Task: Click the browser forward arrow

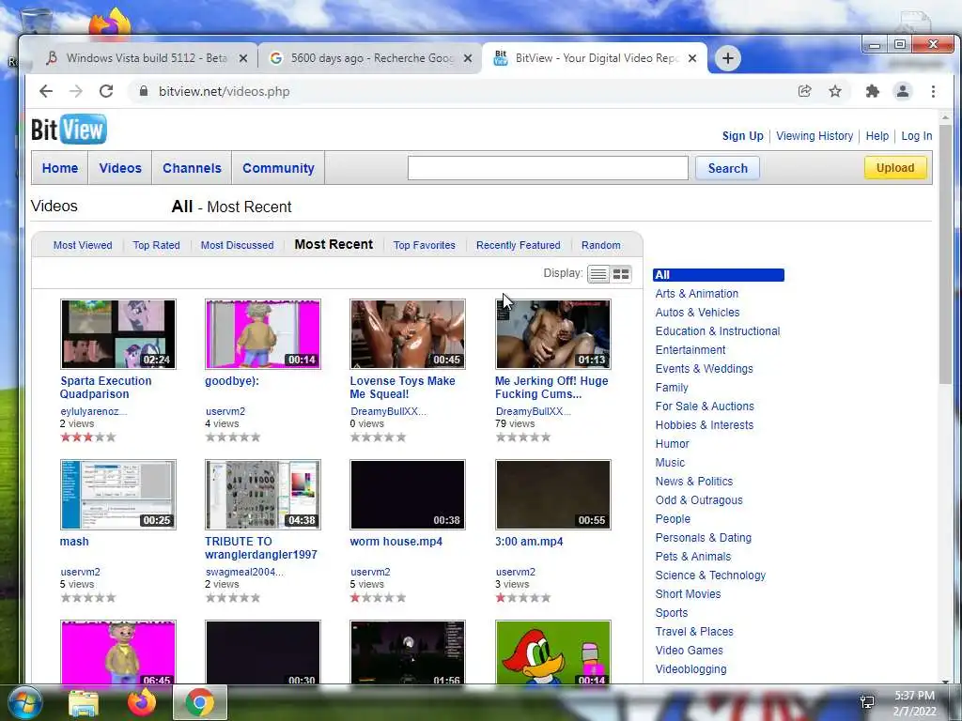Action: pyautogui.click(x=76, y=91)
